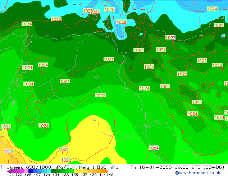Viewport: 228px width, 176px height.
Task: Select the cyan legend color block
Action: pyautogui.click(x=49, y=171)
